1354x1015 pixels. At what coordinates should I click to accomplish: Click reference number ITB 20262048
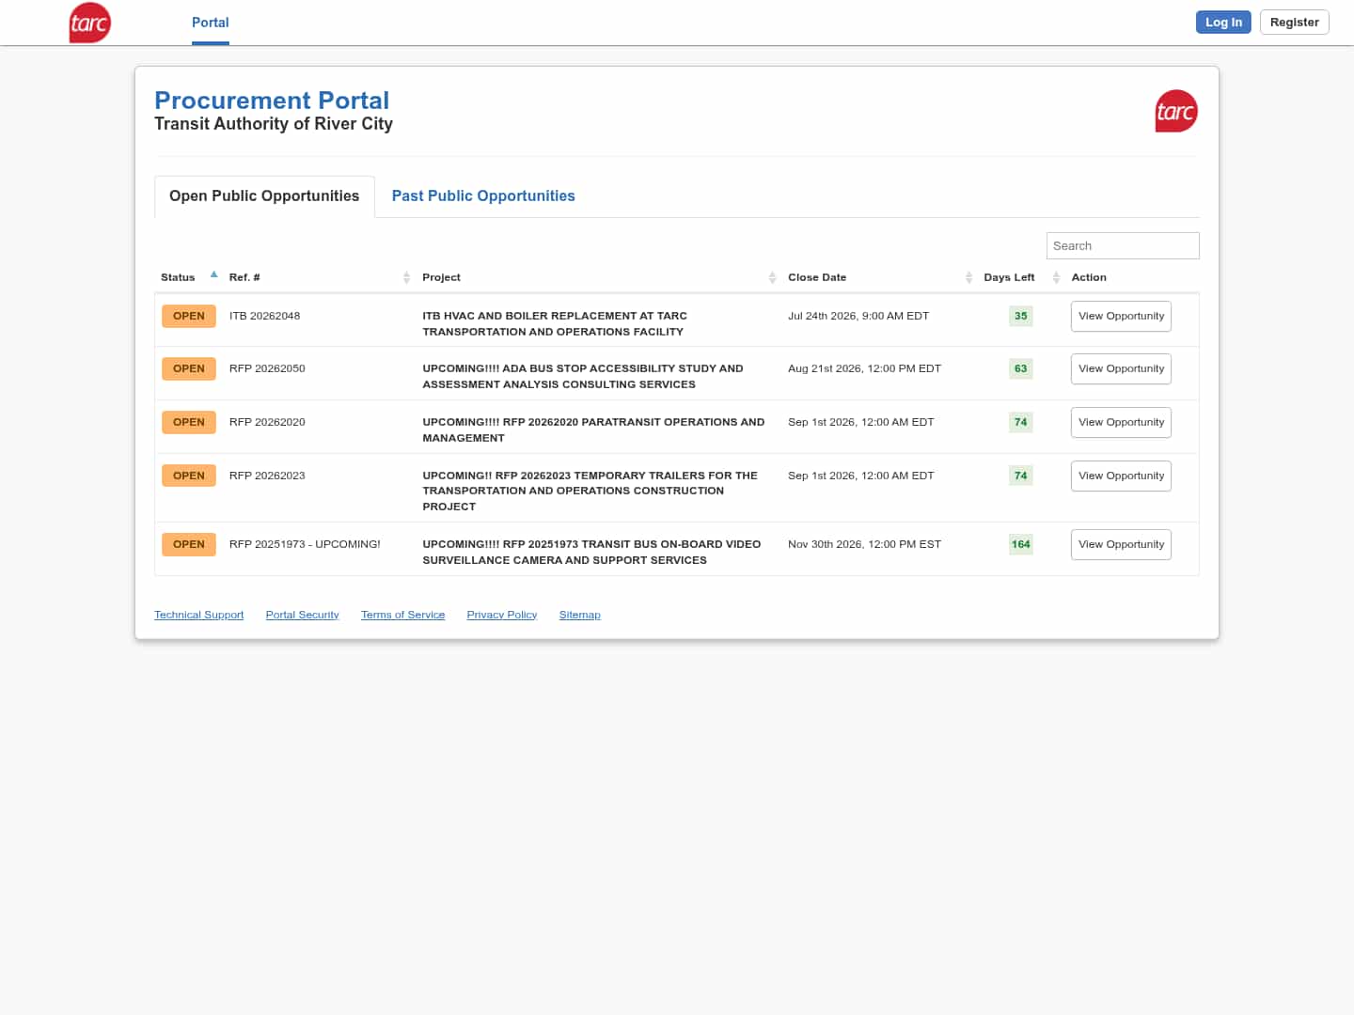click(x=265, y=317)
